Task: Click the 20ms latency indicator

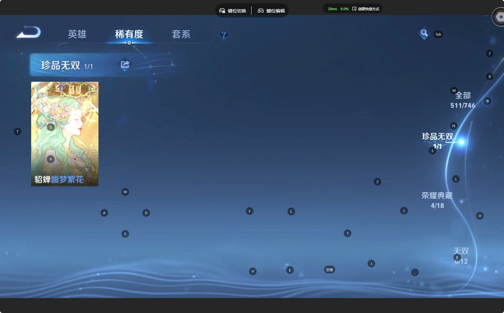Action: click(332, 9)
